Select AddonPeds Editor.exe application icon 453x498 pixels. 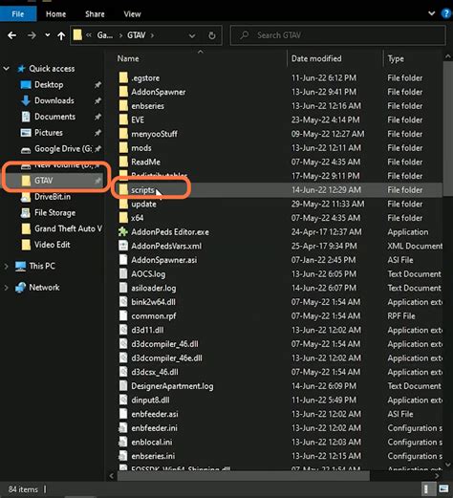(x=123, y=232)
